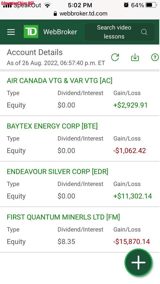Tap the webbroker.td.com address bar
The height and width of the screenshot is (284, 160).
point(81,13)
